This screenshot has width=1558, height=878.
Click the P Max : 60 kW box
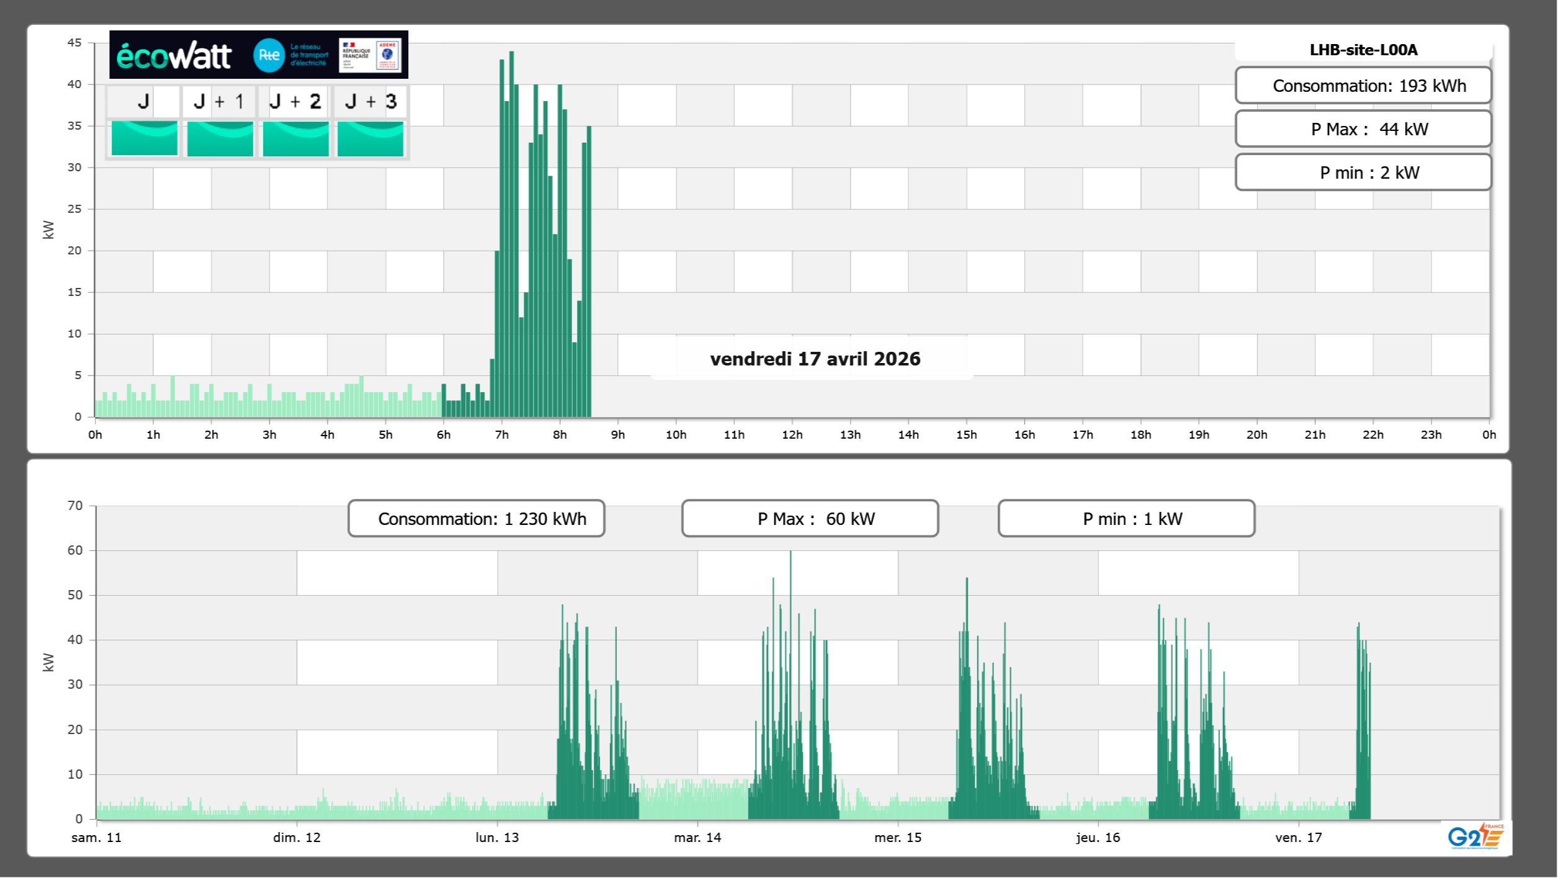(x=810, y=519)
